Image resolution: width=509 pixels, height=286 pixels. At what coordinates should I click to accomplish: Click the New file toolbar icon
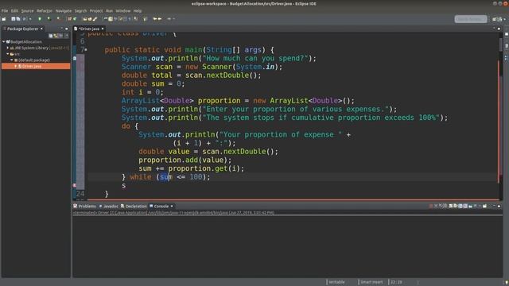tap(4, 19)
